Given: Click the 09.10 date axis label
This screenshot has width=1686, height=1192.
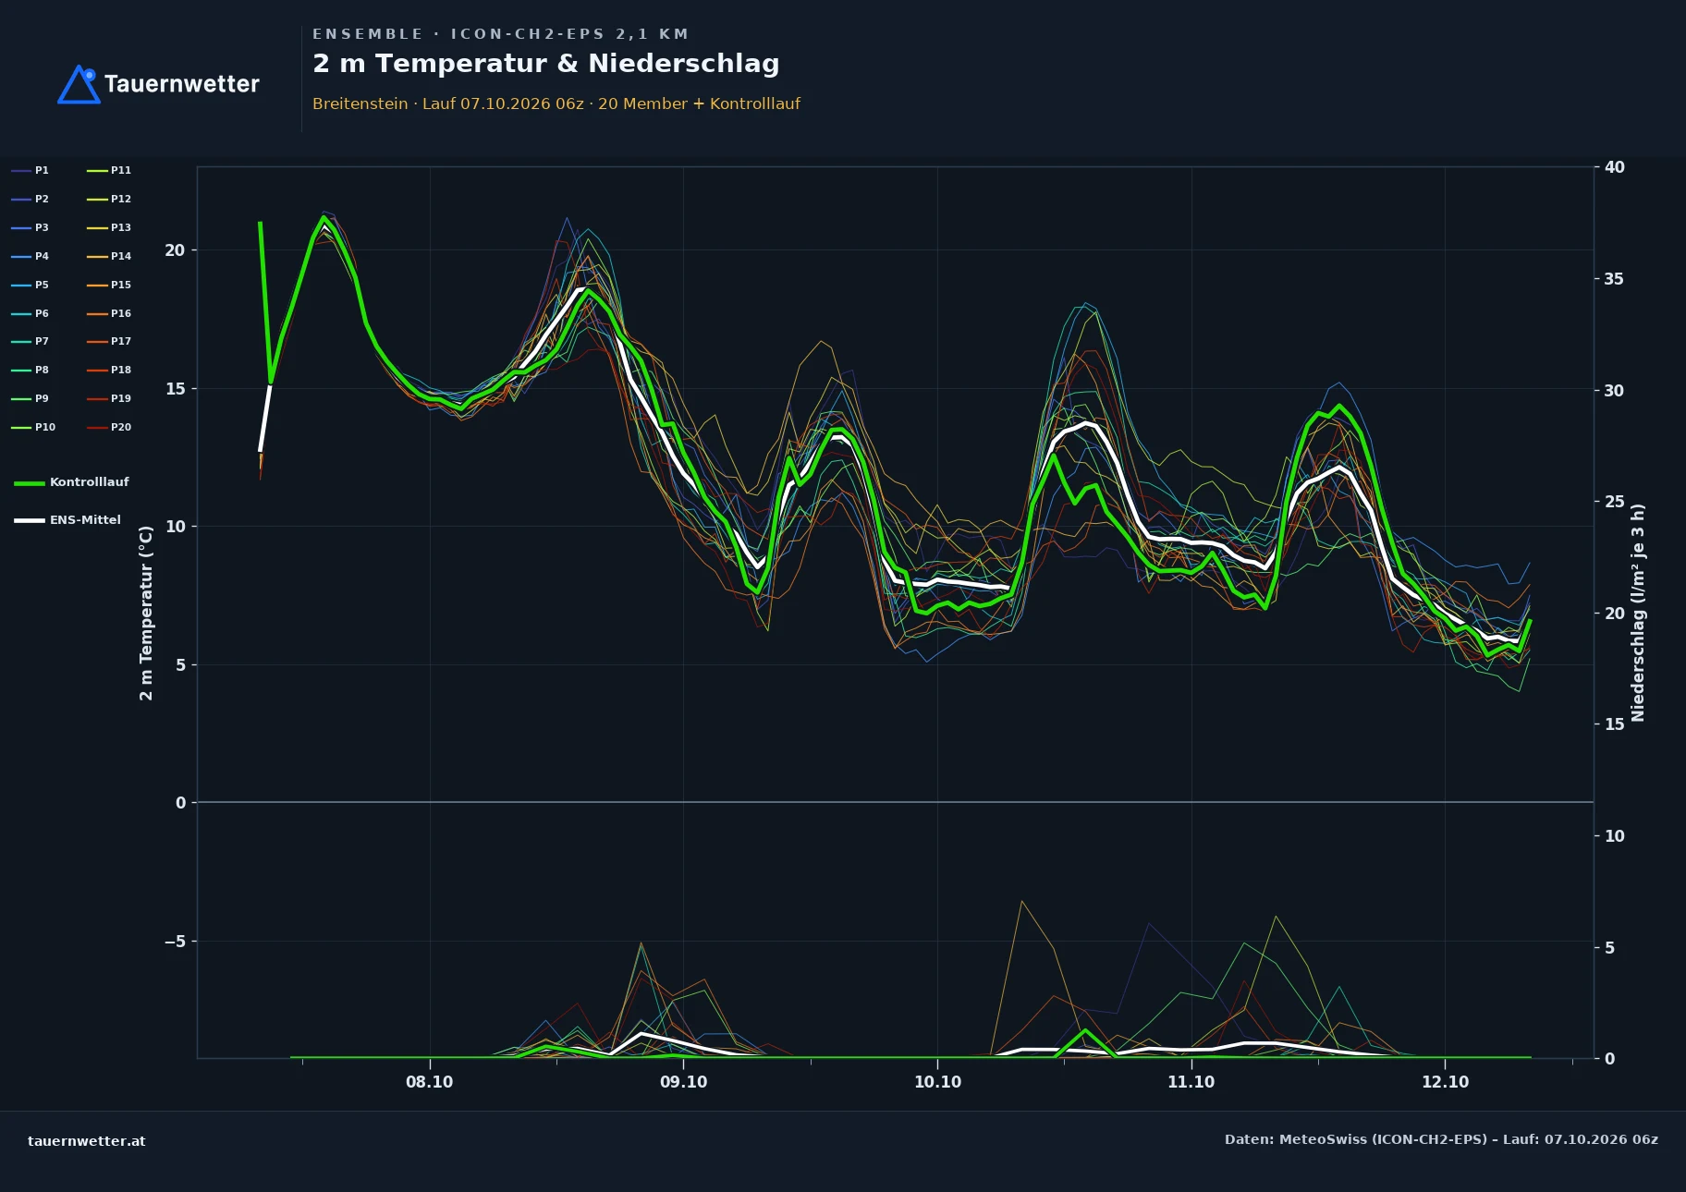Looking at the screenshot, I should coord(684,1082).
